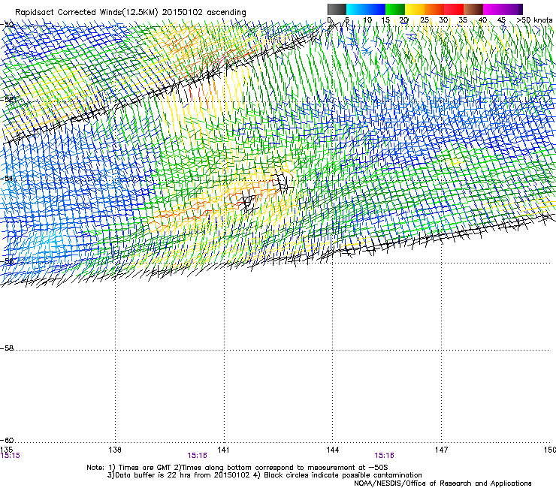The image size is (556, 488).
Task: Click the legend label '40'
Action: (x=482, y=20)
